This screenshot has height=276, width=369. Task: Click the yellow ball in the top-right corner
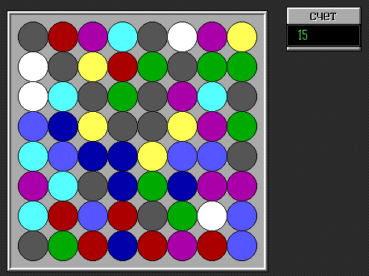242,37
